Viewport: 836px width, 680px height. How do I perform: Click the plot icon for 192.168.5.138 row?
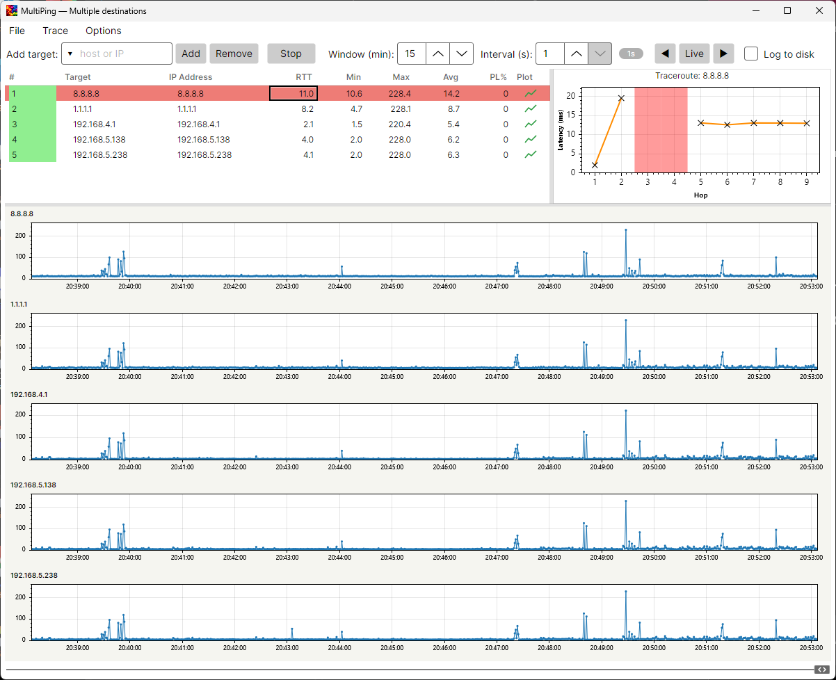[531, 139]
